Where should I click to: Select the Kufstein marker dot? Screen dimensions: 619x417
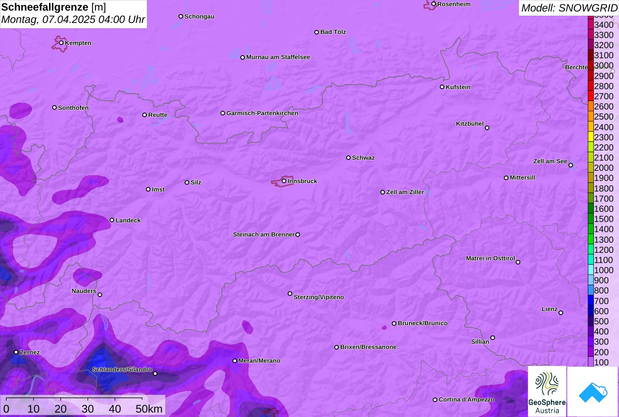click(442, 87)
